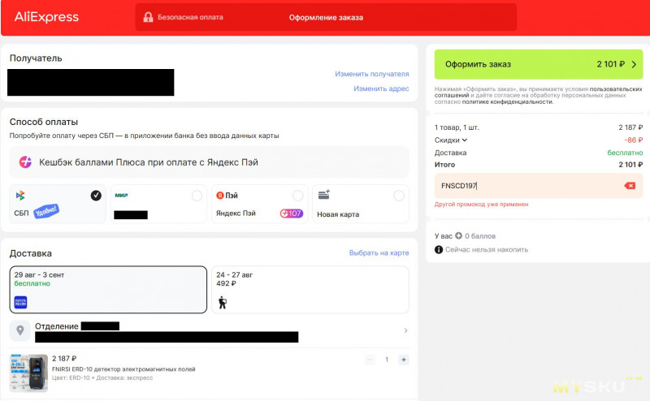The height and width of the screenshot is (401, 650).
Task: Open the Отделение pickup point chevron
Action: (405, 330)
